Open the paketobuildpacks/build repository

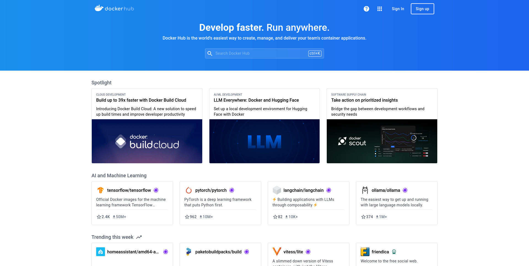point(218,252)
